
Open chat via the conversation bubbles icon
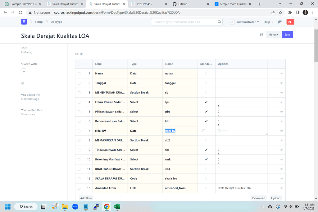pyautogui.click(x=280, y=22)
